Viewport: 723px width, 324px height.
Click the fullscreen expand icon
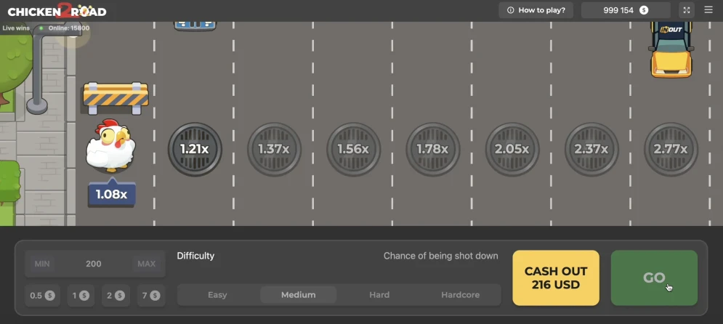[x=687, y=10]
